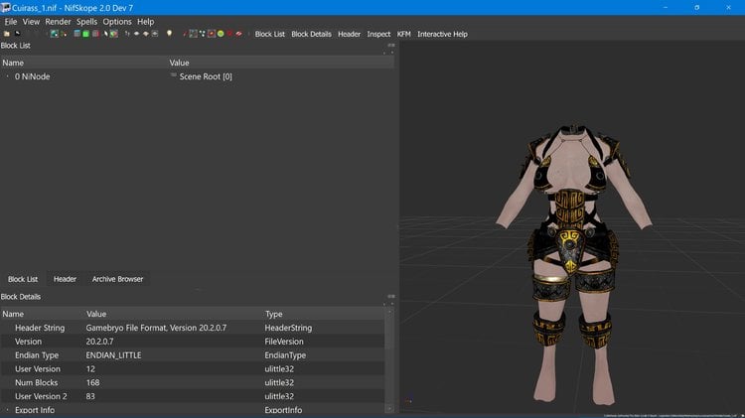Click the Block Details vertical scrollbar
The width and height of the screenshot is (745, 418).
[x=389, y=360]
